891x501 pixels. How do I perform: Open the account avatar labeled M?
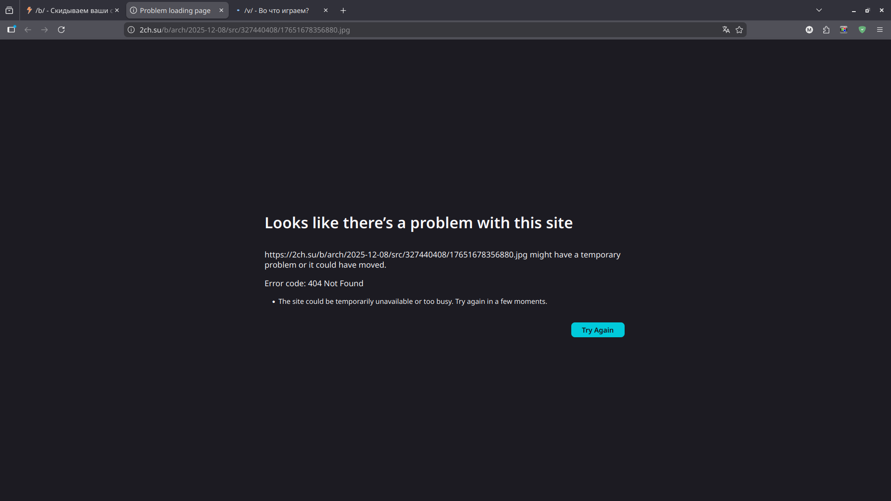click(x=809, y=30)
